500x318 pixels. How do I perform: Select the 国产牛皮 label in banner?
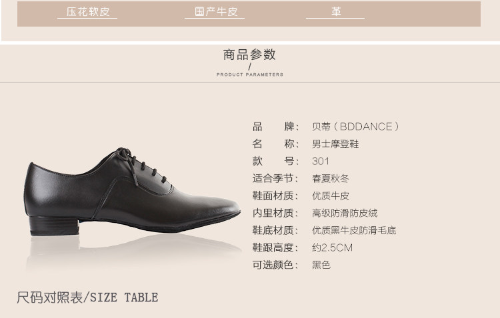[216, 12]
